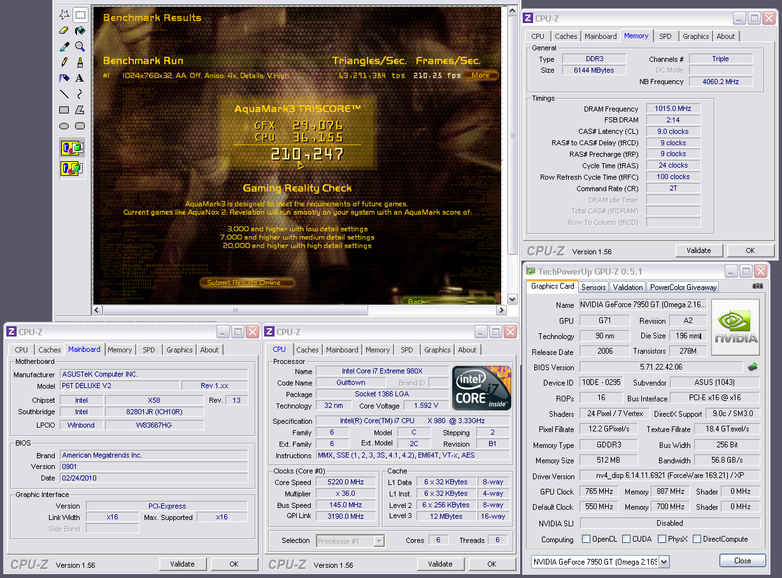Click Paint's horizontal scrollbar left arrow
782x578 pixels.
point(97,310)
